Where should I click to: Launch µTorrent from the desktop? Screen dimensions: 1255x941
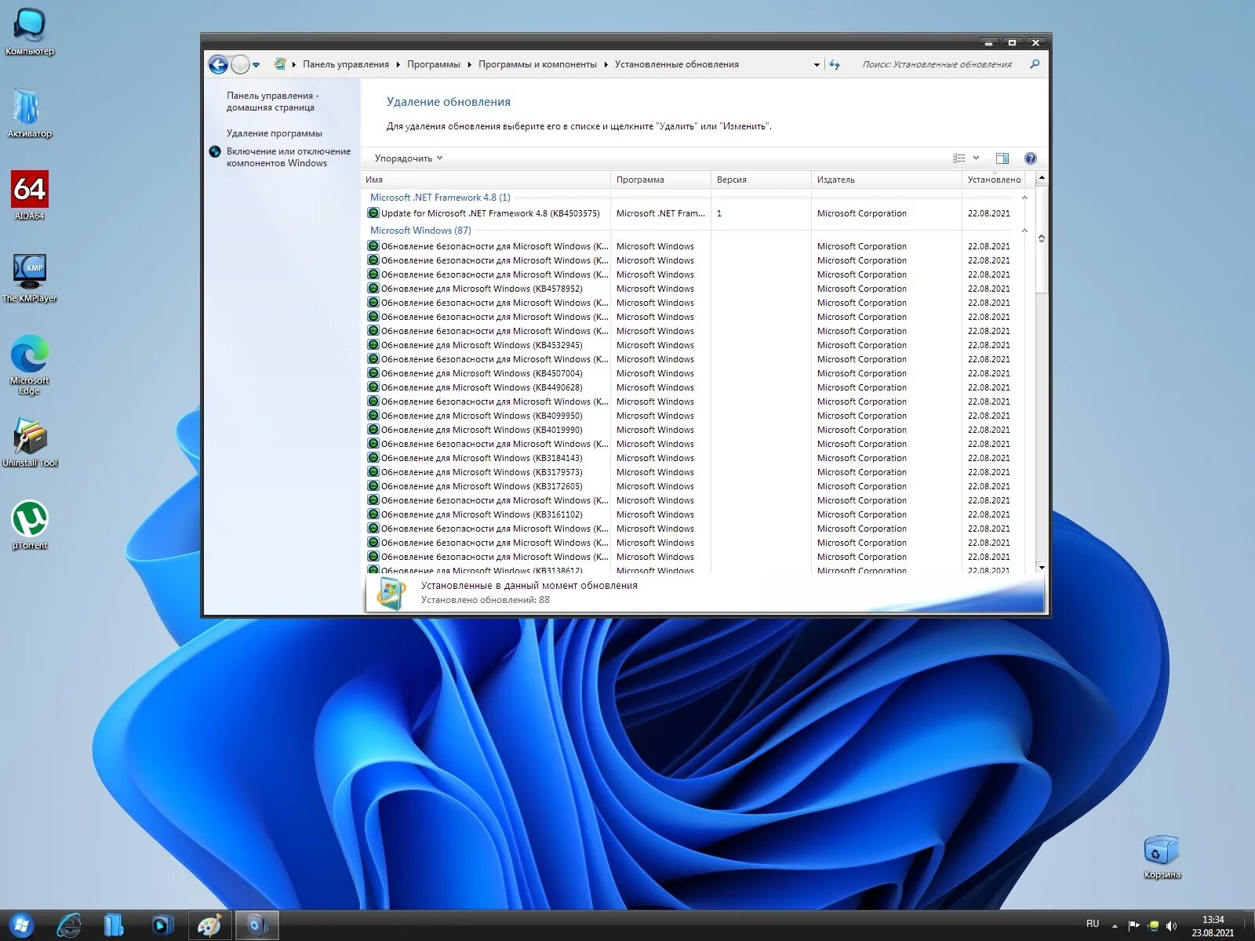click(x=30, y=525)
